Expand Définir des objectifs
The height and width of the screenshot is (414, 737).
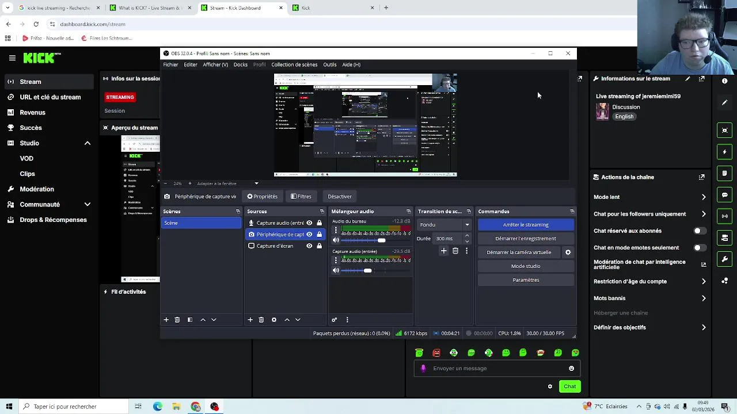704,328
